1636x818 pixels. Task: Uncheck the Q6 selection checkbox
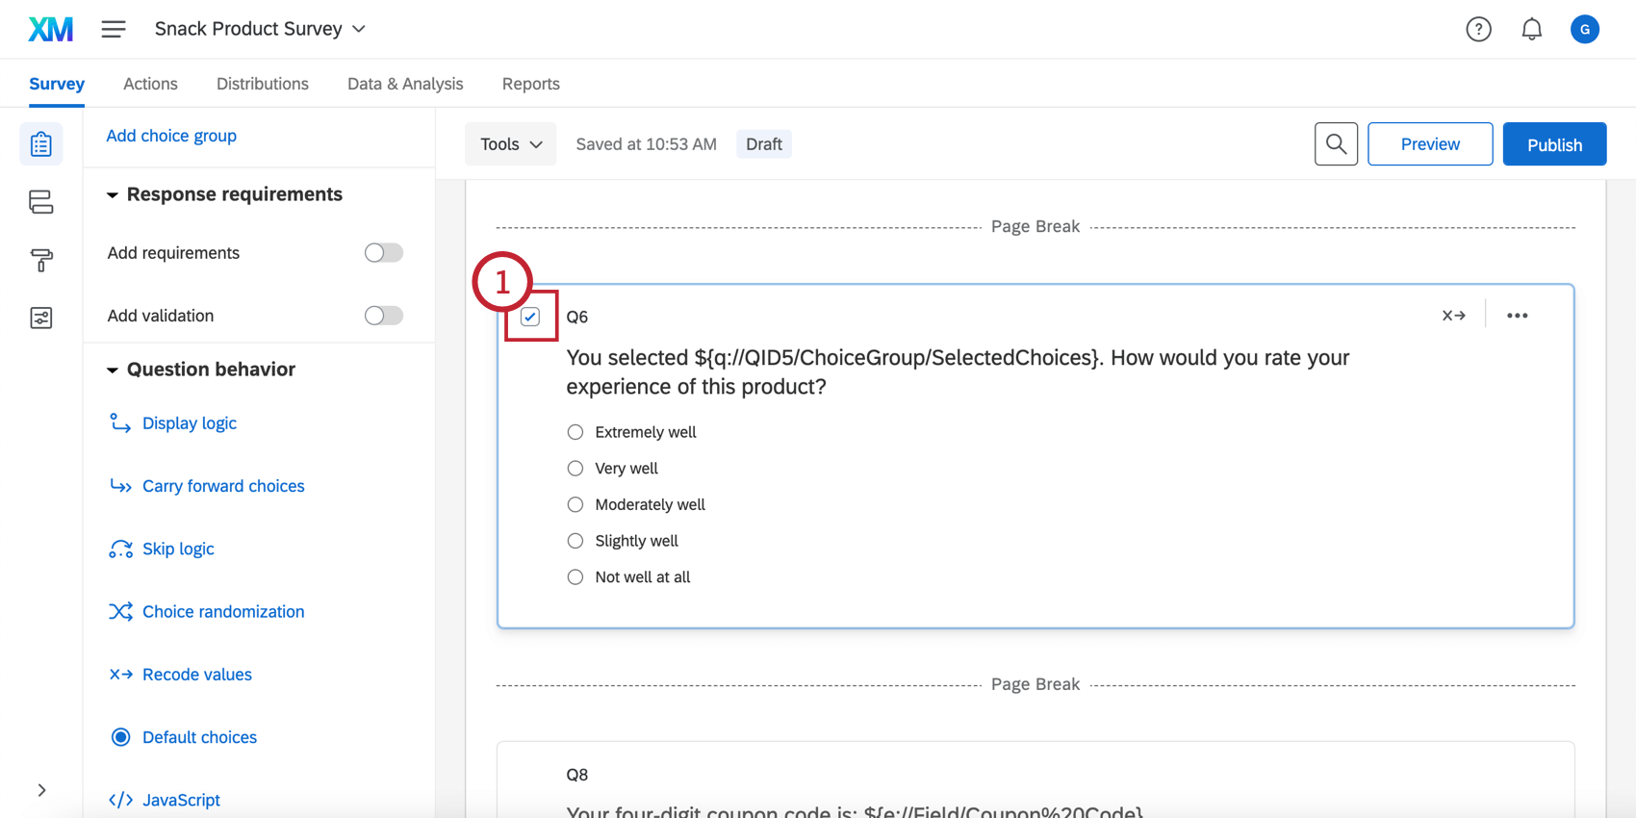pos(530,317)
